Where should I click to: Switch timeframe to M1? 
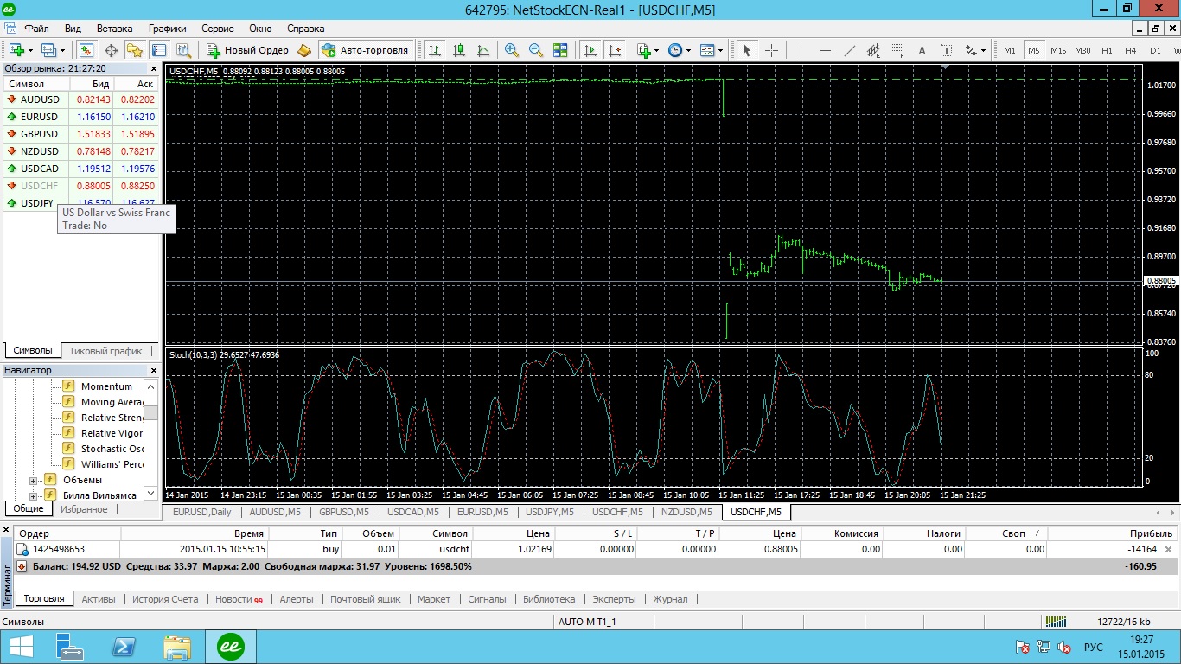coord(1010,50)
